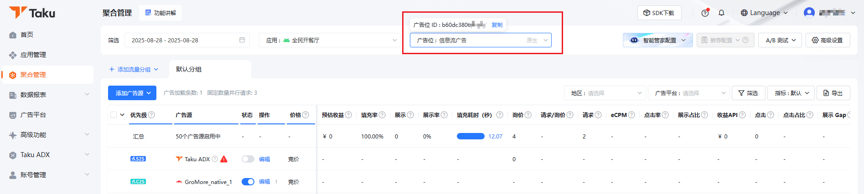Click help icon beside 预估收益 column
Viewport: 864px width, 194px height.
tap(348, 115)
